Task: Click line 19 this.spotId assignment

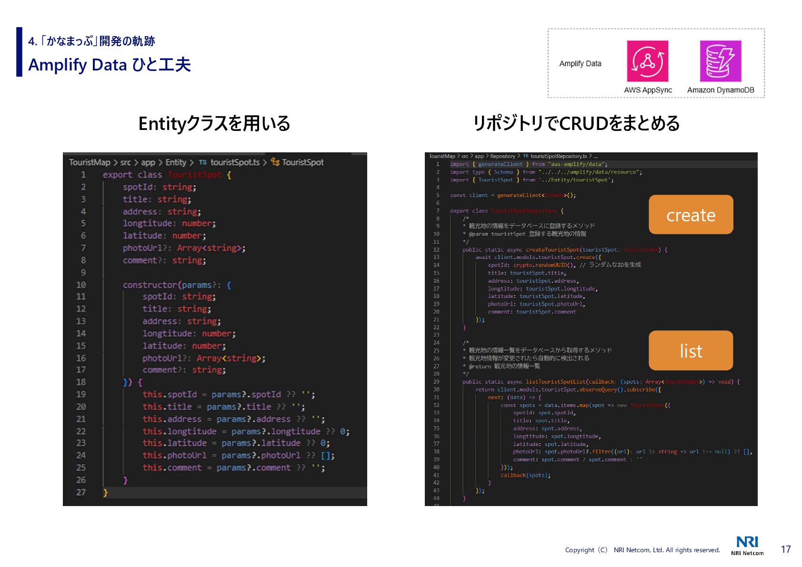Action: click(x=229, y=394)
